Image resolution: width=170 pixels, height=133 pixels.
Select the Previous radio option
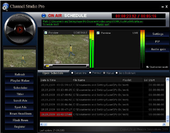pyautogui.click(x=90, y=73)
